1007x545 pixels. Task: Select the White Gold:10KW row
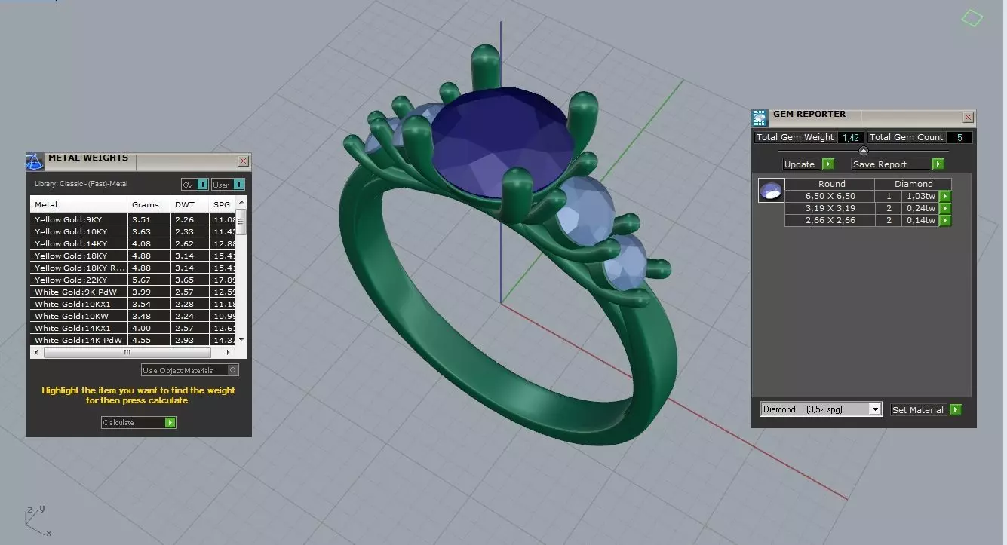click(134, 317)
